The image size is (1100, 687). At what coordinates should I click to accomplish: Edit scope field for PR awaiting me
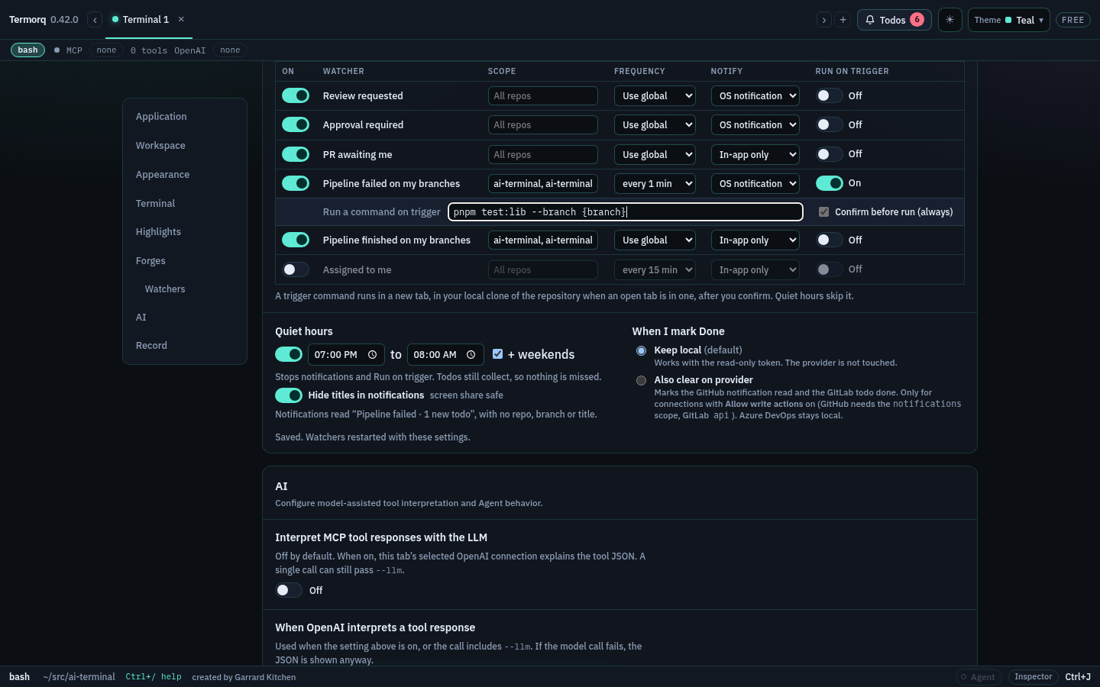[543, 154]
